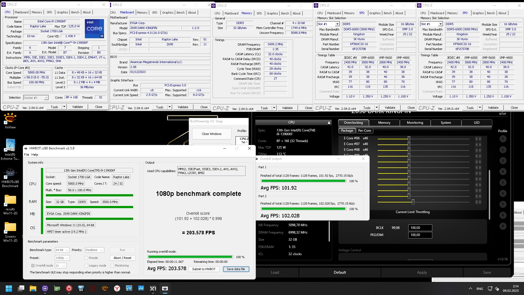The image size is (524, 295).
Task: Show hidden system tray icons
Action: tap(471, 288)
